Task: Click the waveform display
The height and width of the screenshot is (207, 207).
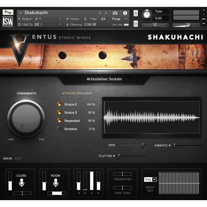Action: [152, 117]
